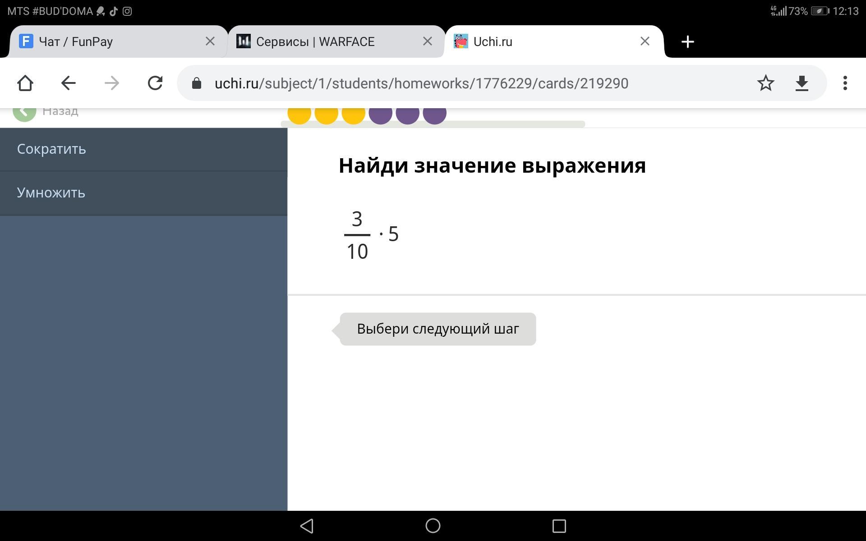
Task: Tap the download page icon
Action: (802, 83)
